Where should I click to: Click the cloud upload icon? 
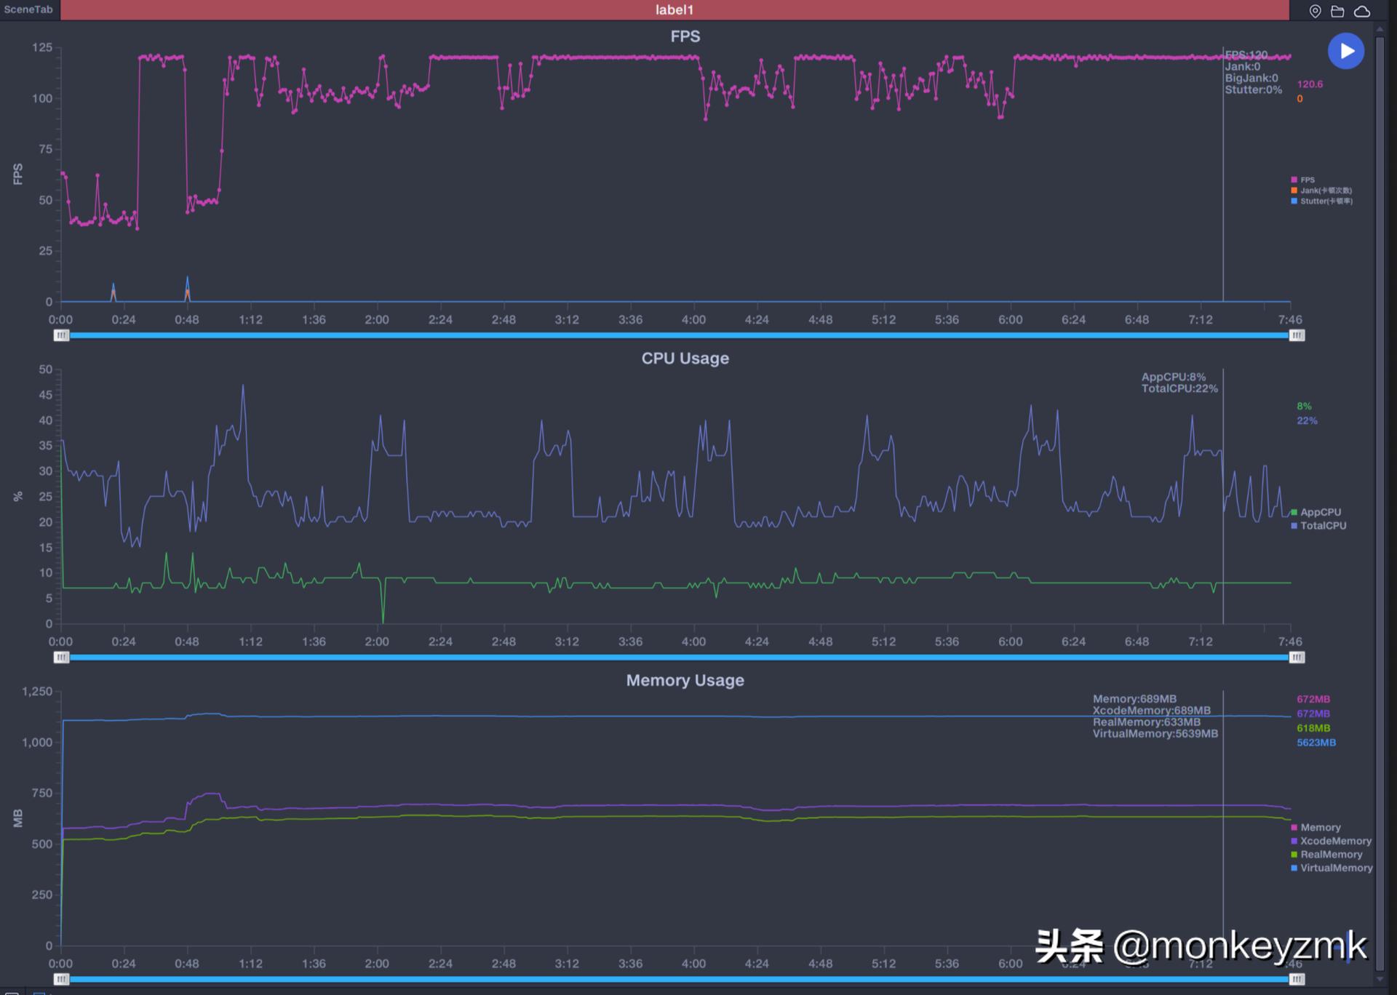[1362, 11]
